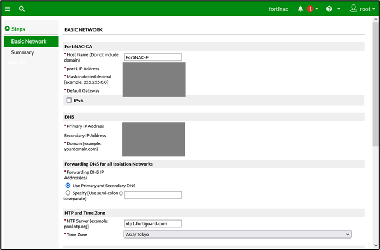The width and height of the screenshot is (380, 250).
Task: Click the root user avatar icon
Action: tap(353, 9)
